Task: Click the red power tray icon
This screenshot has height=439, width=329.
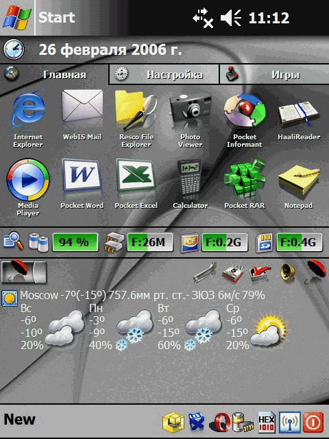Action: tap(313, 423)
